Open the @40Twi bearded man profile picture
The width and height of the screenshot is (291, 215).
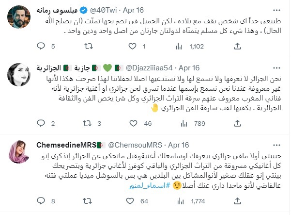click(19, 17)
